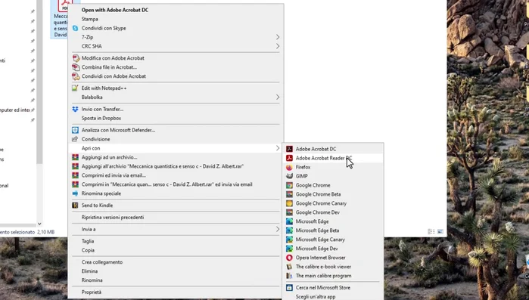529x300 pixels.
Task: Expand the CRC SHA submenu arrow
Action: tap(278, 46)
